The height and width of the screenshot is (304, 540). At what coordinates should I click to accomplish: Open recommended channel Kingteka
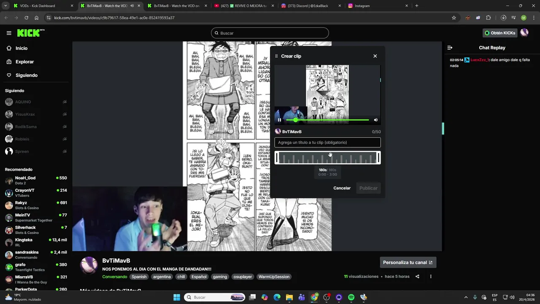tap(35, 242)
